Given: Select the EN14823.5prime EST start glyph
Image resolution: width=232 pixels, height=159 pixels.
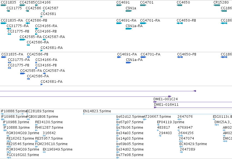Looking at the screenshot, I should pyautogui.click(x=84, y=114).
